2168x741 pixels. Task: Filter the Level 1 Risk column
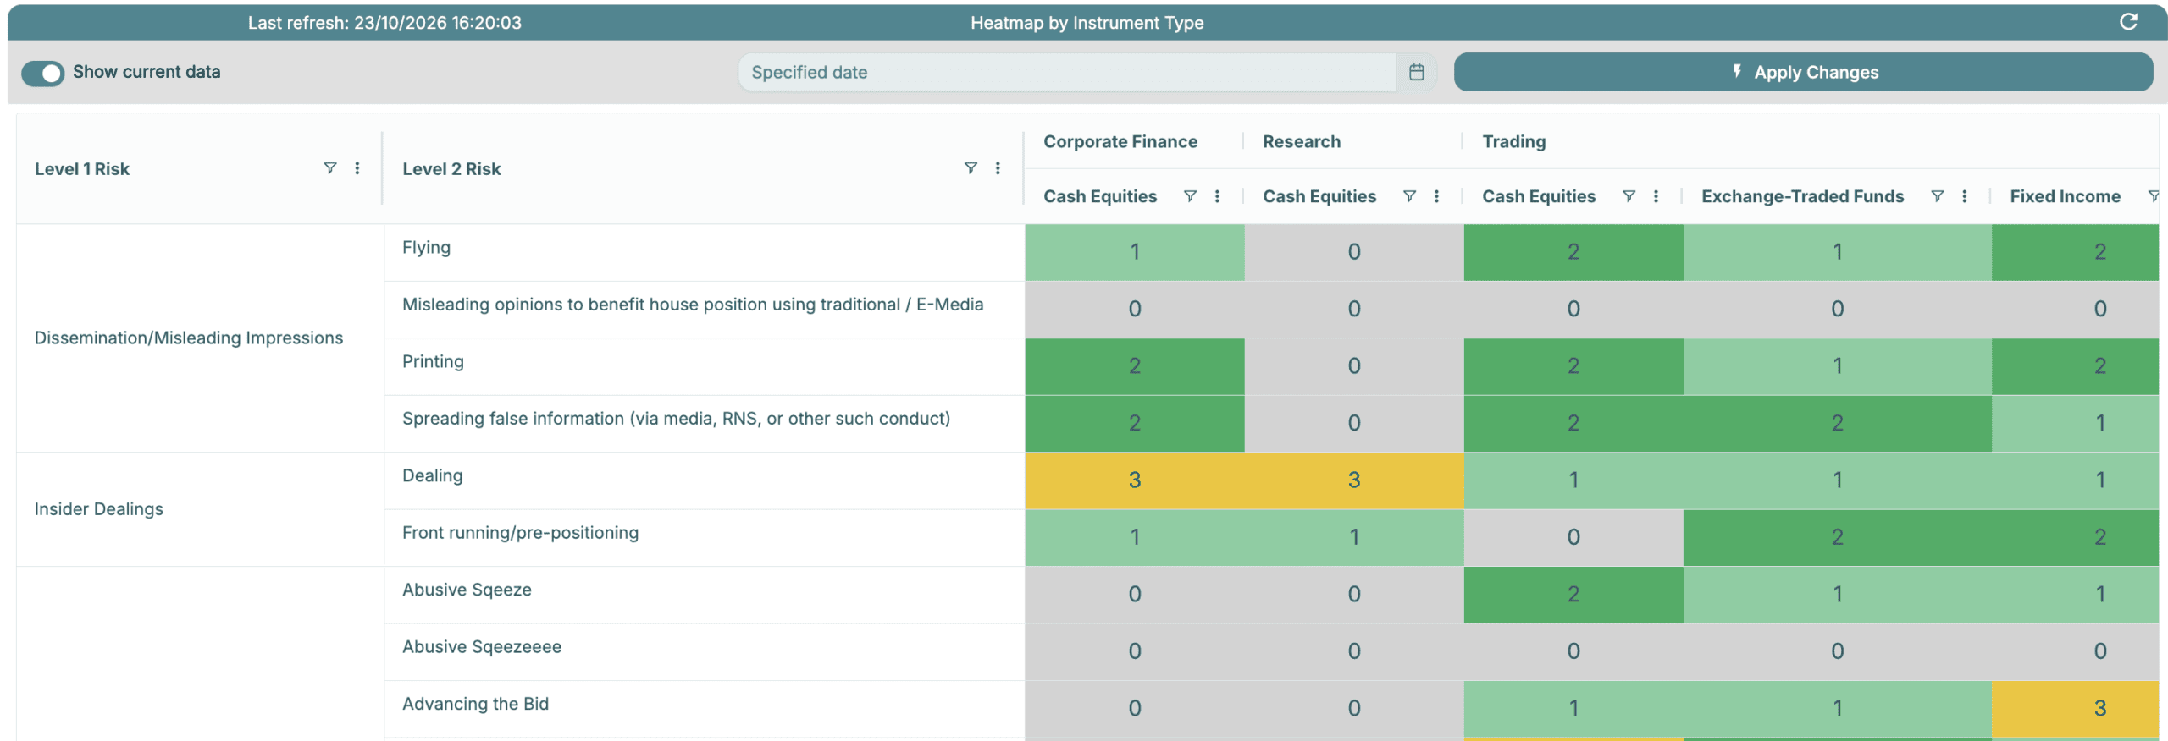tap(330, 168)
